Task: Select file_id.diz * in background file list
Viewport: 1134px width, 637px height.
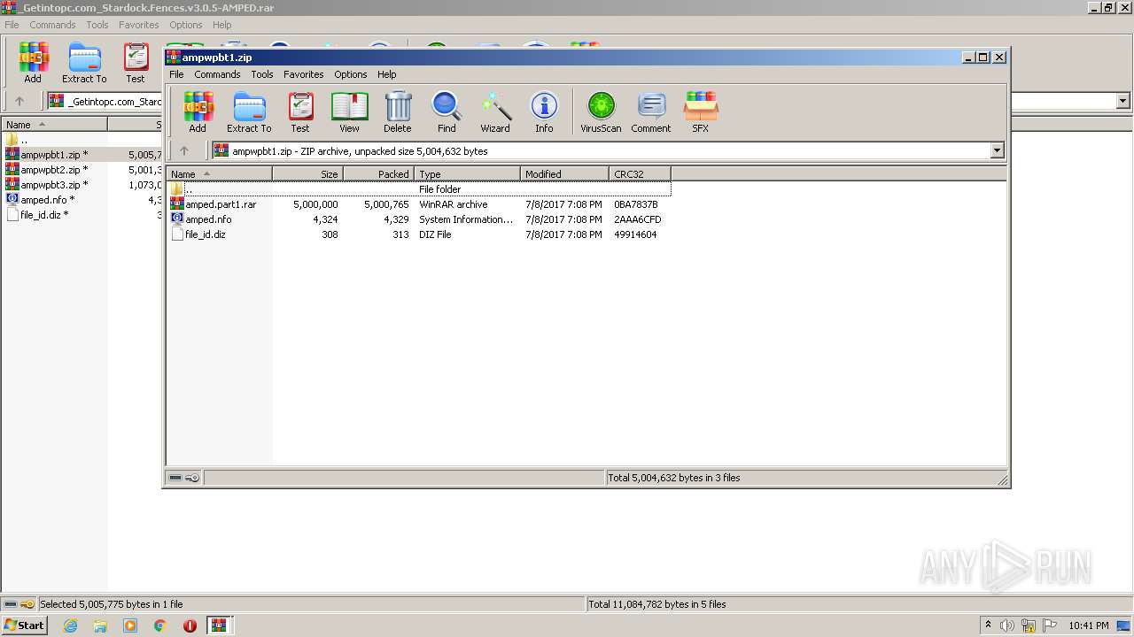Action: click(x=44, y=215)
